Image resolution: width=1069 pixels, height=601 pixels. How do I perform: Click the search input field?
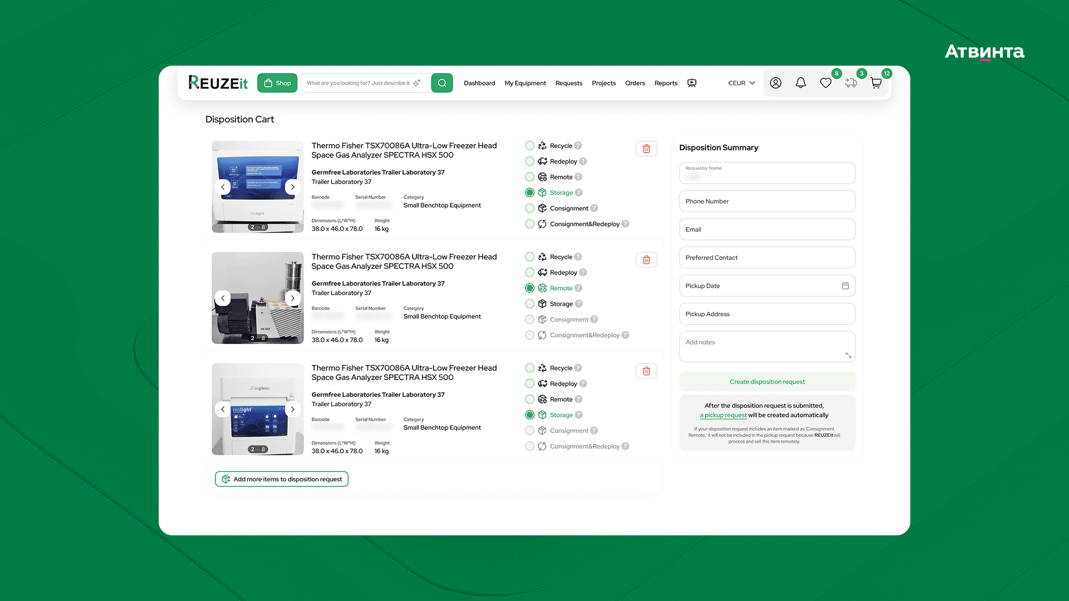point(366,83)
